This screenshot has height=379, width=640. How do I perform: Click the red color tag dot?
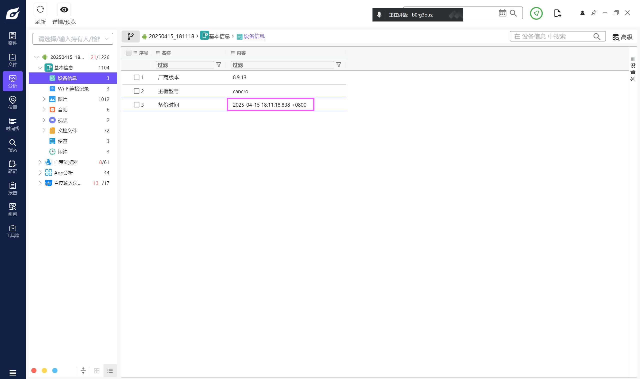click(34, 371)
